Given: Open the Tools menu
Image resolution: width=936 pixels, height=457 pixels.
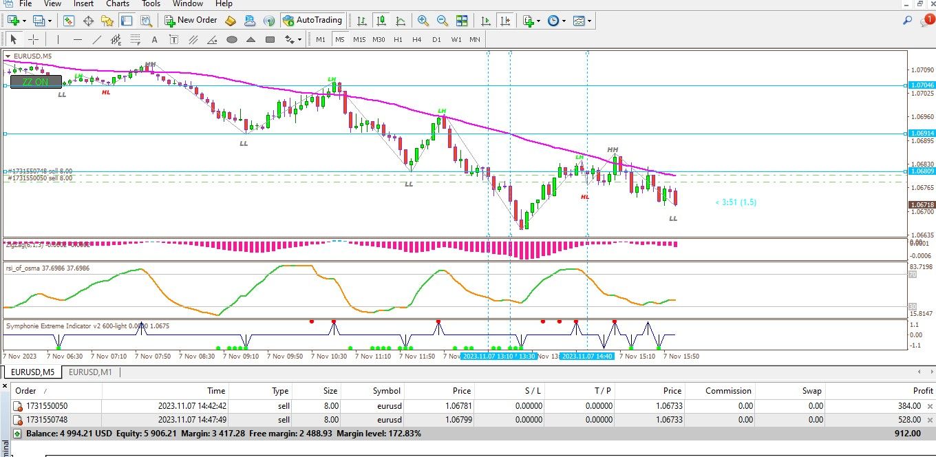Looking at the screenshot, I should click(x=151, y=4).
